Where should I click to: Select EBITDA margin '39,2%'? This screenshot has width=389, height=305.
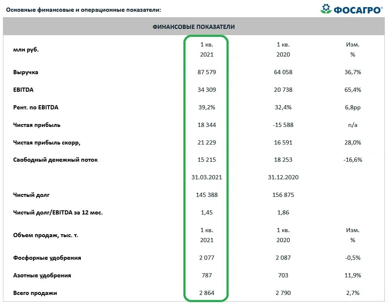pyautogui.click(x=207, y=107)
